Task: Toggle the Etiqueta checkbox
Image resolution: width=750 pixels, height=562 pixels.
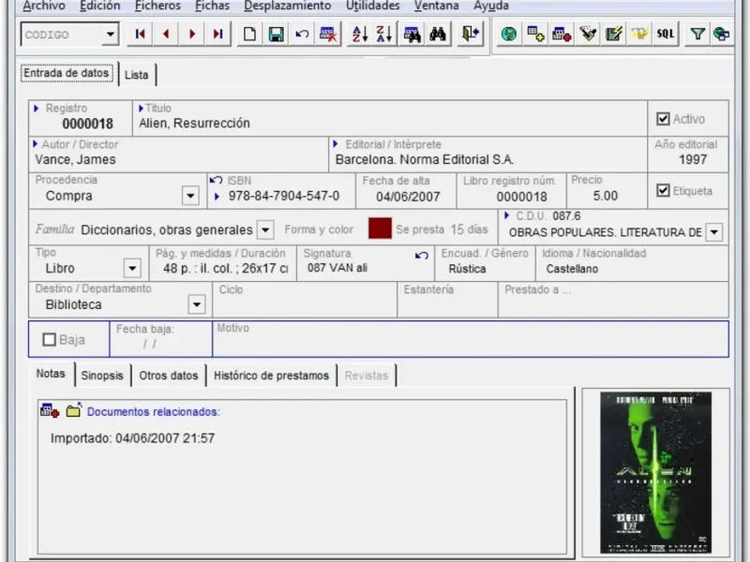Action: 663,190
